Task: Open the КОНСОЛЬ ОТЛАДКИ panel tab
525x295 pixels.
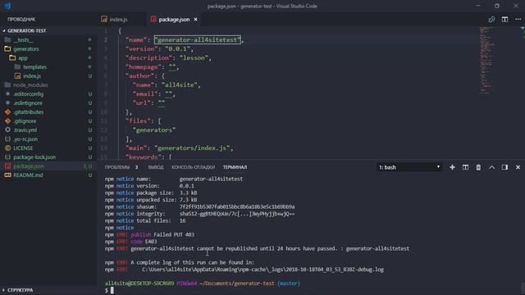Action: (194, 167)
